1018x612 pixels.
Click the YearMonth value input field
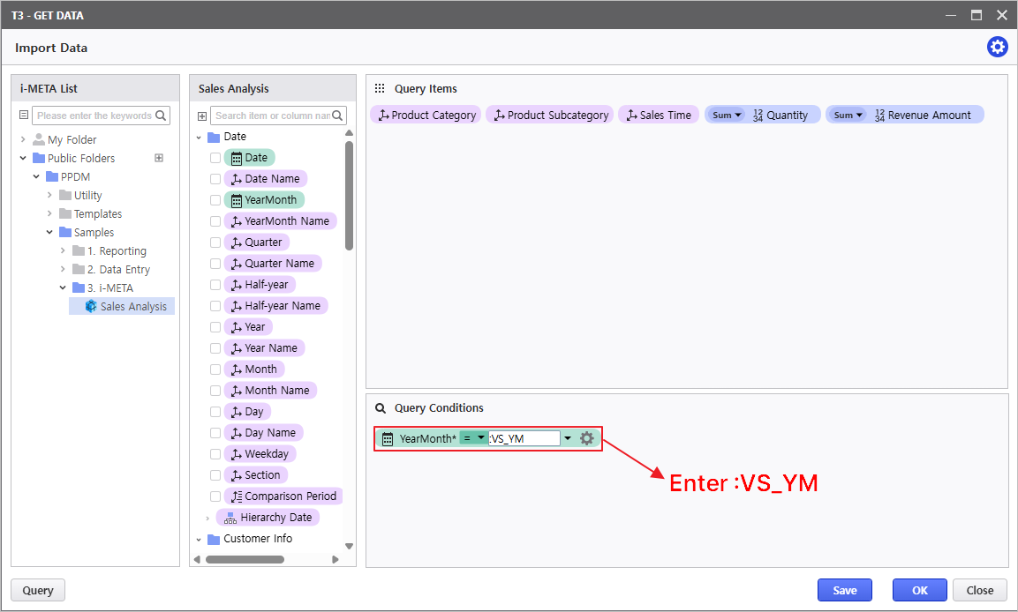(524, 438)
